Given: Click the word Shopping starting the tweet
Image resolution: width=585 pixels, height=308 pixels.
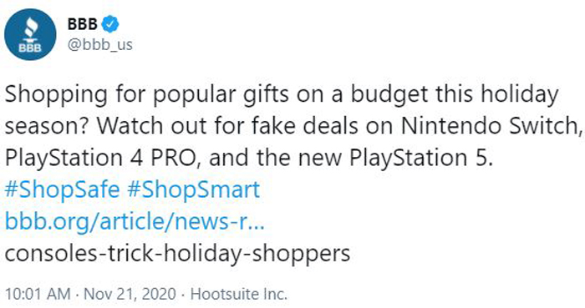Looking at the screenshot, I should point(56,94).
